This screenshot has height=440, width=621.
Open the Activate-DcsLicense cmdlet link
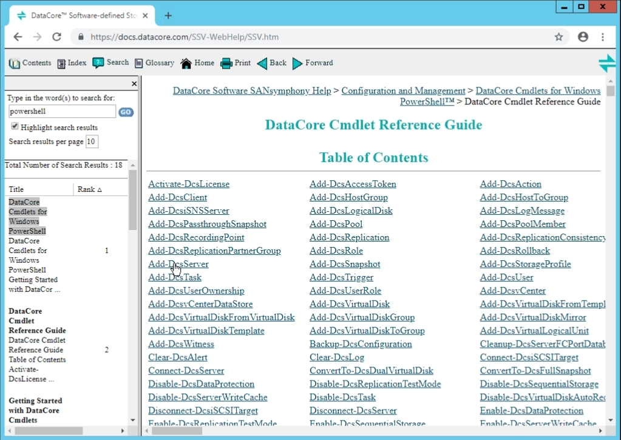click(189, 184)
